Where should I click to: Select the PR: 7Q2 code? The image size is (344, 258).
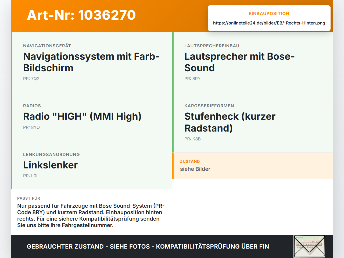point(31,79)
